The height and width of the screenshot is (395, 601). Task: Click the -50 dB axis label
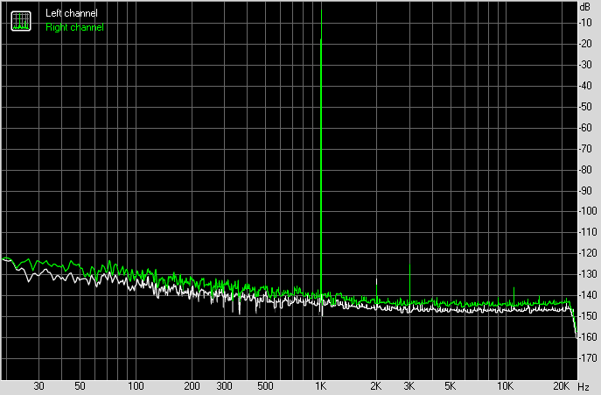[x=584, y=107]
